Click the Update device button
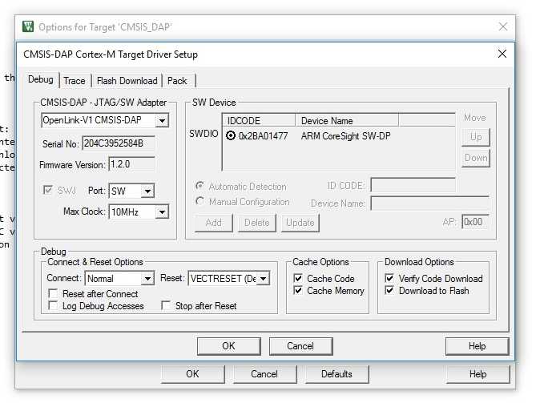This screenshot has height=403, width=536. tap(300, 223)
